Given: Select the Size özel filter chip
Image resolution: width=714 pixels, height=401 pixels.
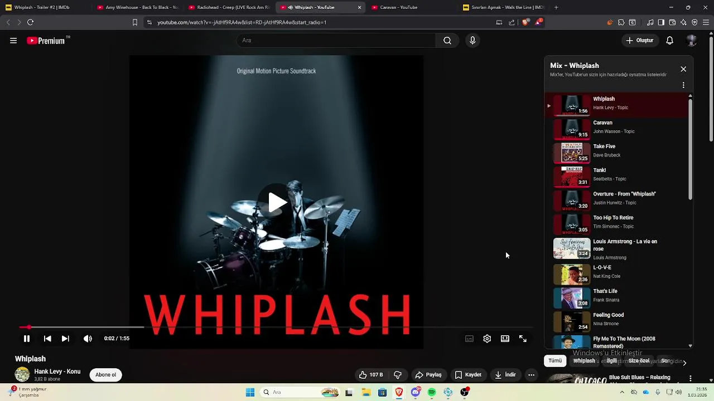Looking at the screenshot, I should click(x=639, y=361).
